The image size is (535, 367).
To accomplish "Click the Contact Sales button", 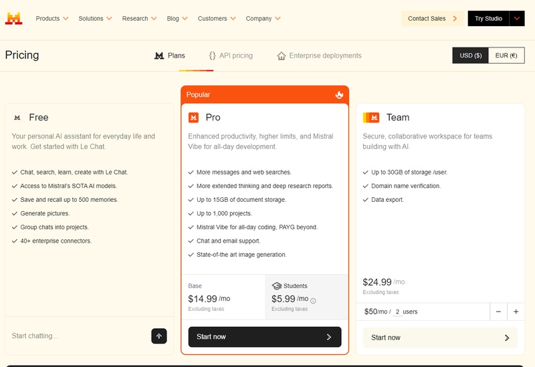I will (432, 19).
